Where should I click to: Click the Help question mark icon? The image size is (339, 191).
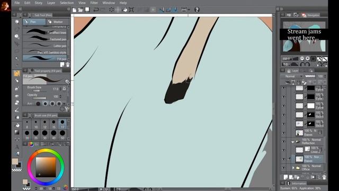point(197,10)
